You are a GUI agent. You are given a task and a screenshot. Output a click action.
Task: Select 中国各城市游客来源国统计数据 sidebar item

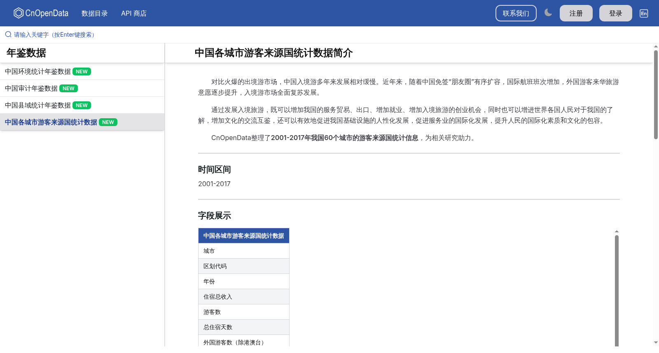pyautogui.click(x=82, y=122)
